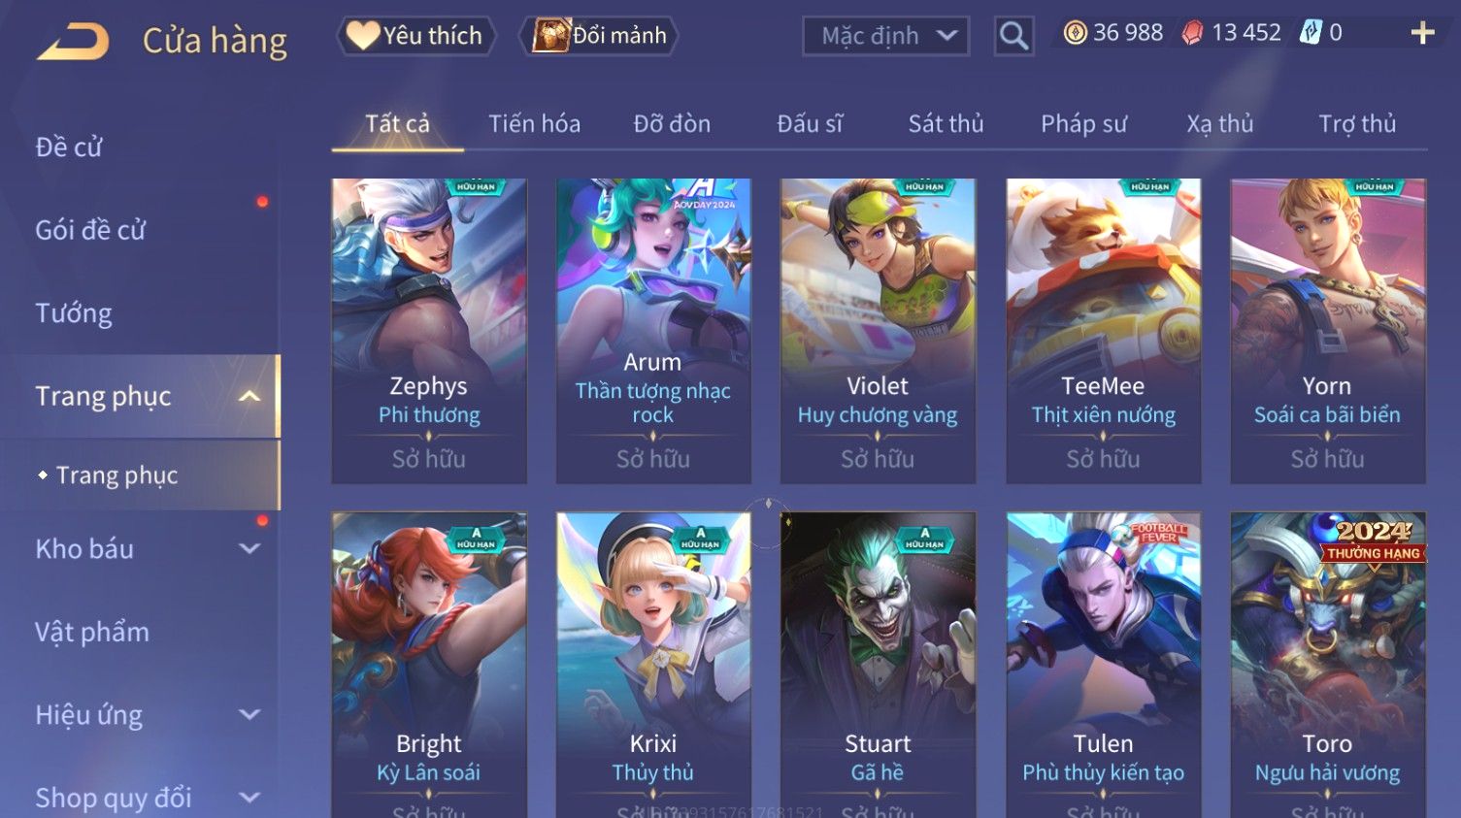Select Violet Huy chương vàng skin card
Screen dimensions: 1461x818
click(878, 331)
